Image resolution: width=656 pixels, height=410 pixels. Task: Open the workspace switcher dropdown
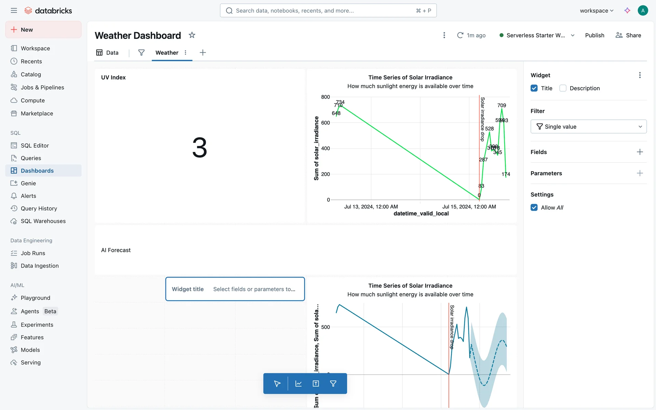(597, 11)
